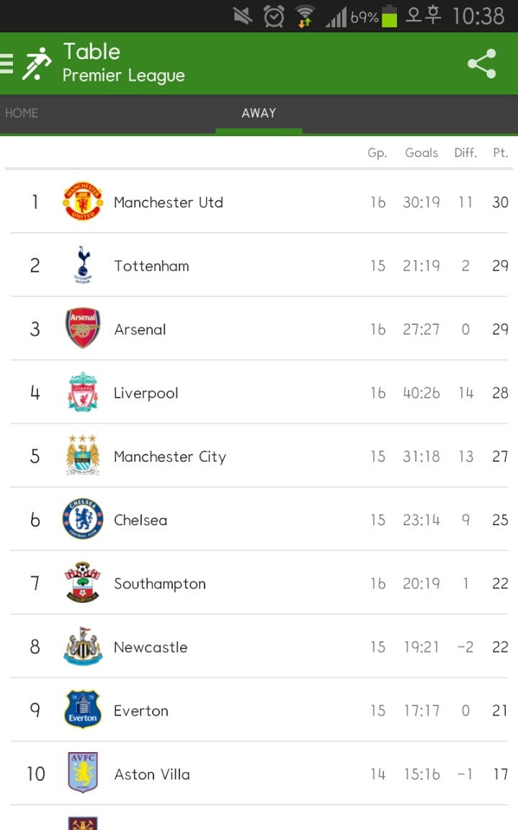
Task: Select the AWAY tab
Action: [x=259, y=113]
